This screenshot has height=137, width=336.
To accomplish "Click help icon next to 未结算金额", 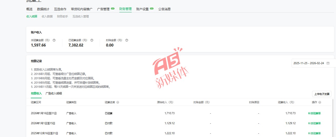I will tap(54, 40).
